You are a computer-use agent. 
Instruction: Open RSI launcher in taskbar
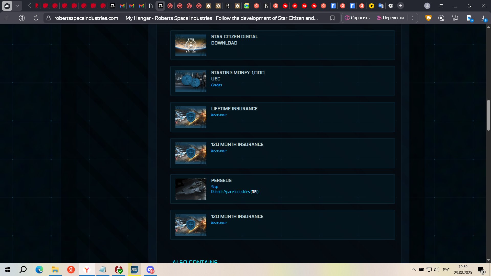coord(135,270)
